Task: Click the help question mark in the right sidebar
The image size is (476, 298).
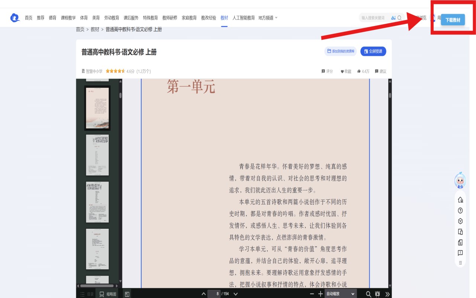Action: pos(460,210)
